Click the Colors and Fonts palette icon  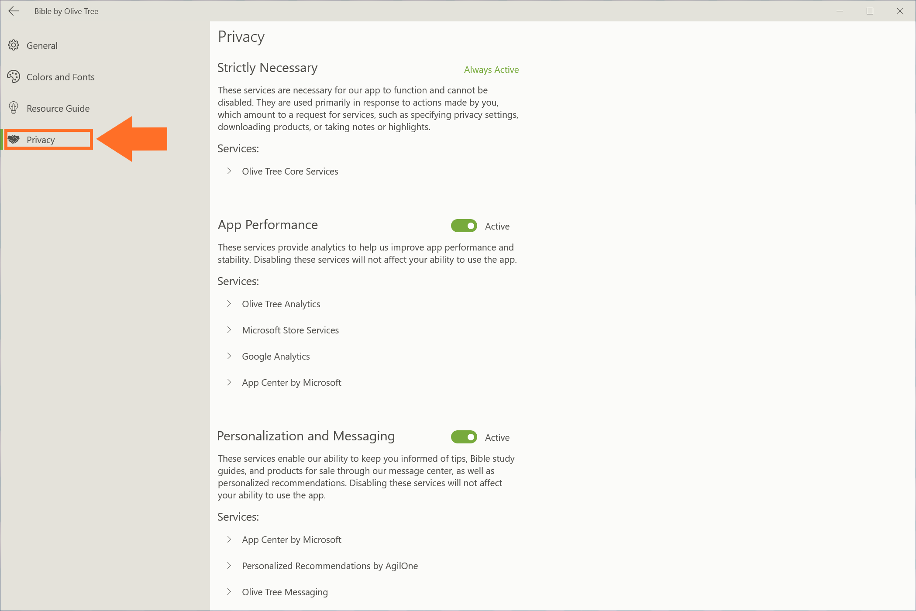(x=14, y=77)
